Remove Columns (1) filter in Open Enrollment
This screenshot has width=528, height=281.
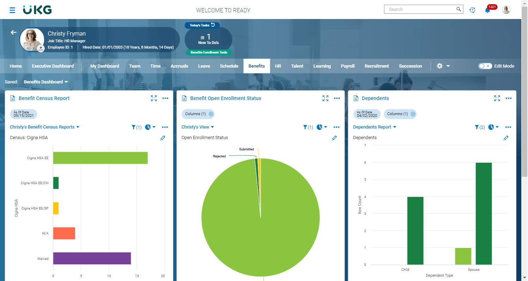211,114
